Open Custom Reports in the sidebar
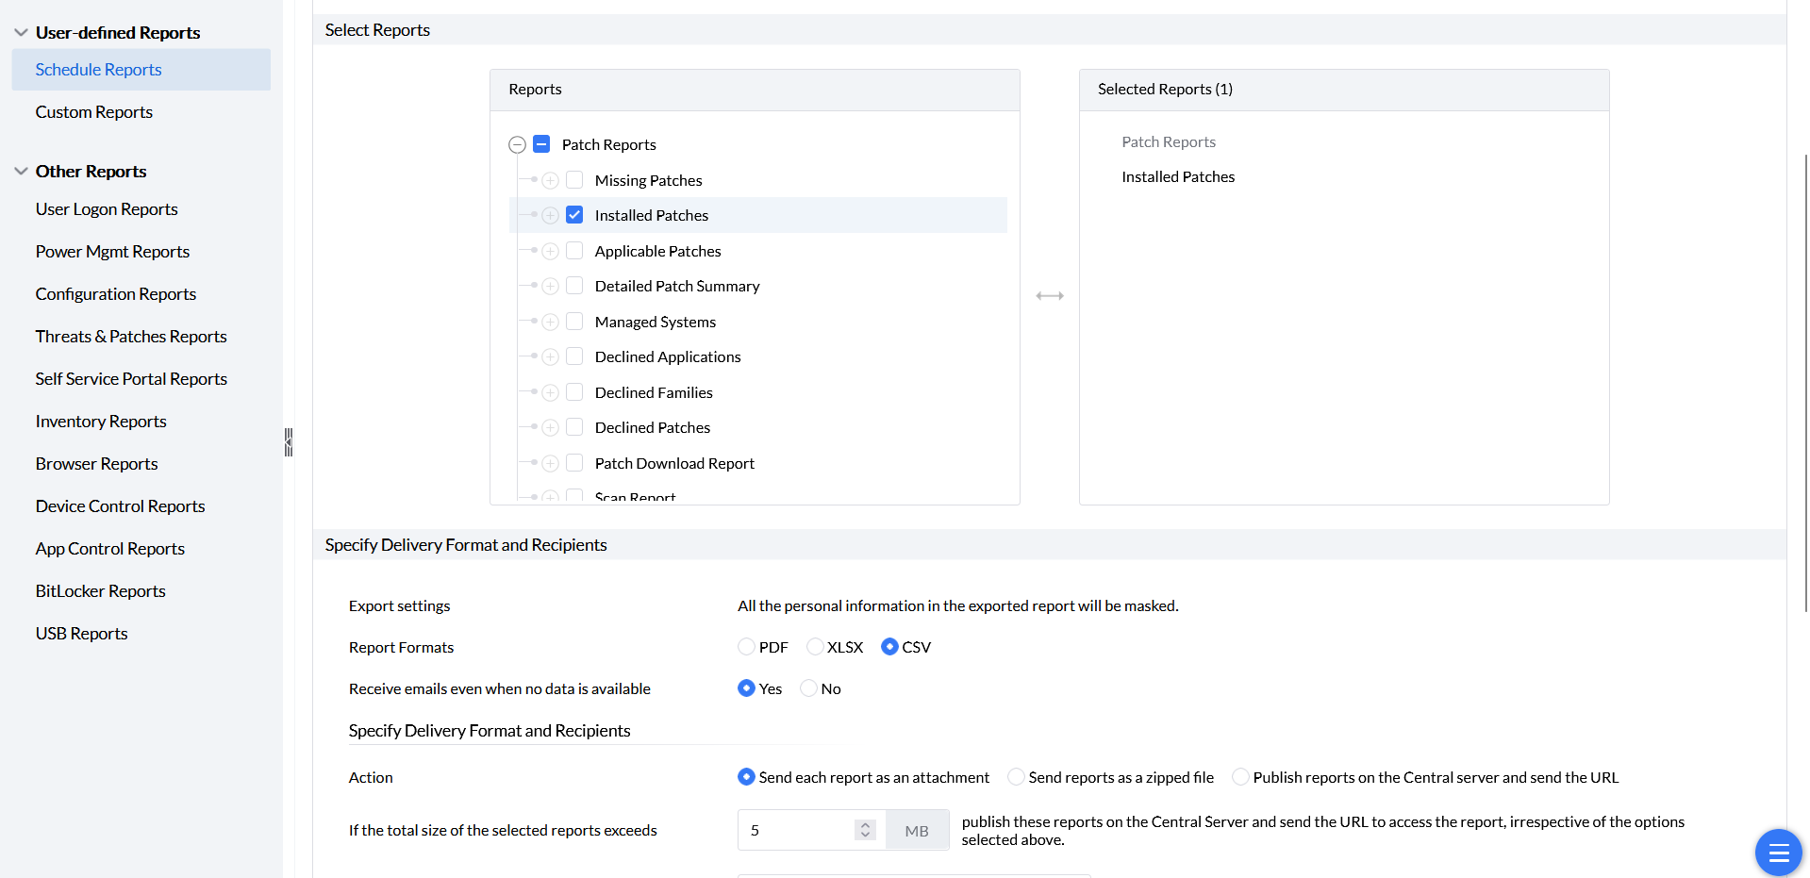The width and height of the screenshot is (1810, 878). click(x=94, y=112)
